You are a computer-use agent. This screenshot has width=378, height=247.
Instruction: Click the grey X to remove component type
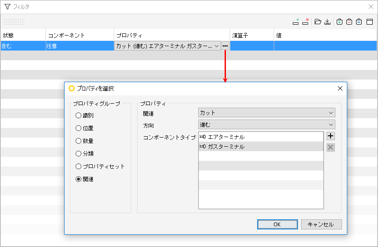(331, 147)
